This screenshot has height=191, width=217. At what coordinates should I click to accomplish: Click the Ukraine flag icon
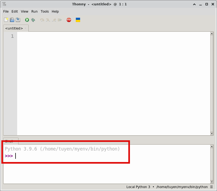point(78,20)
